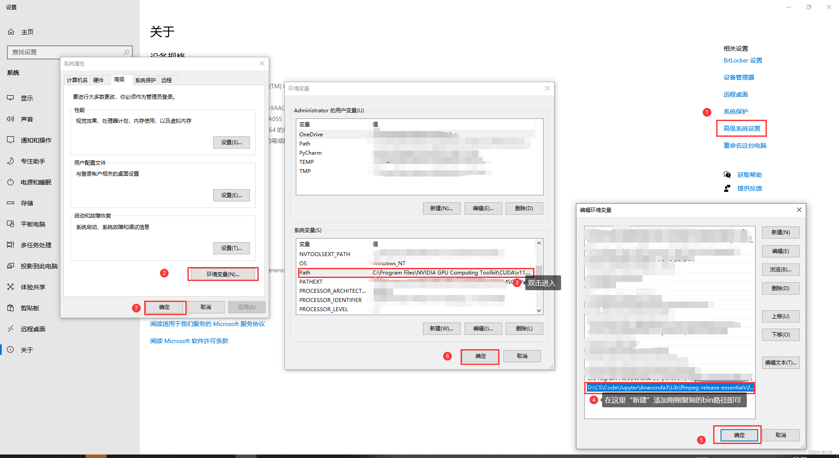Click New(N) in Edit environment variable
The width and height of the screenshot is (839, 458).
click(780, 232)
